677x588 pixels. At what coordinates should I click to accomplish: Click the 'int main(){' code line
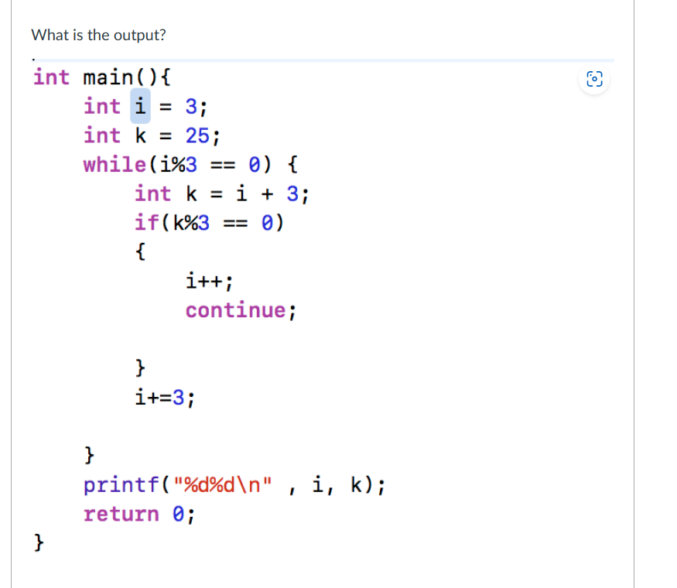click(x=101, y=77)
